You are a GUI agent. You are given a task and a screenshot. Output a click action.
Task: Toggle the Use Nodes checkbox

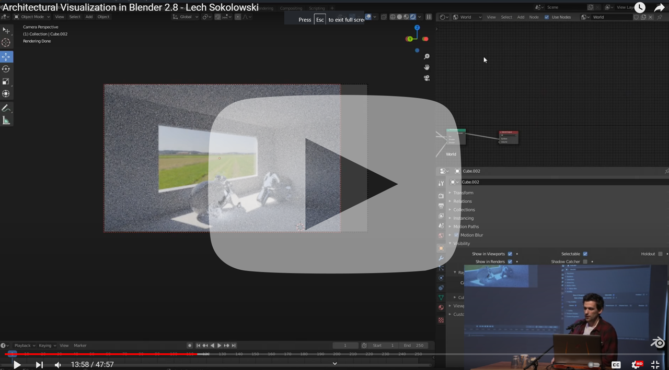pos(547,17)
